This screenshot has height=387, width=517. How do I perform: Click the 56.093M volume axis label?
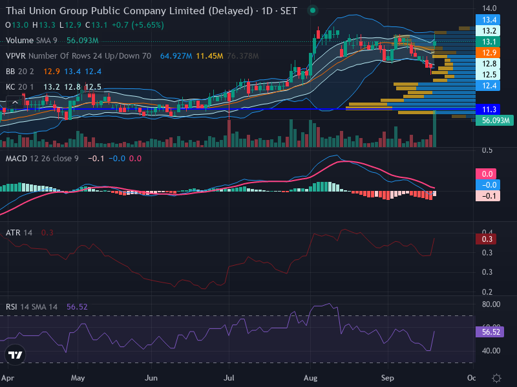tap(494, 121)
